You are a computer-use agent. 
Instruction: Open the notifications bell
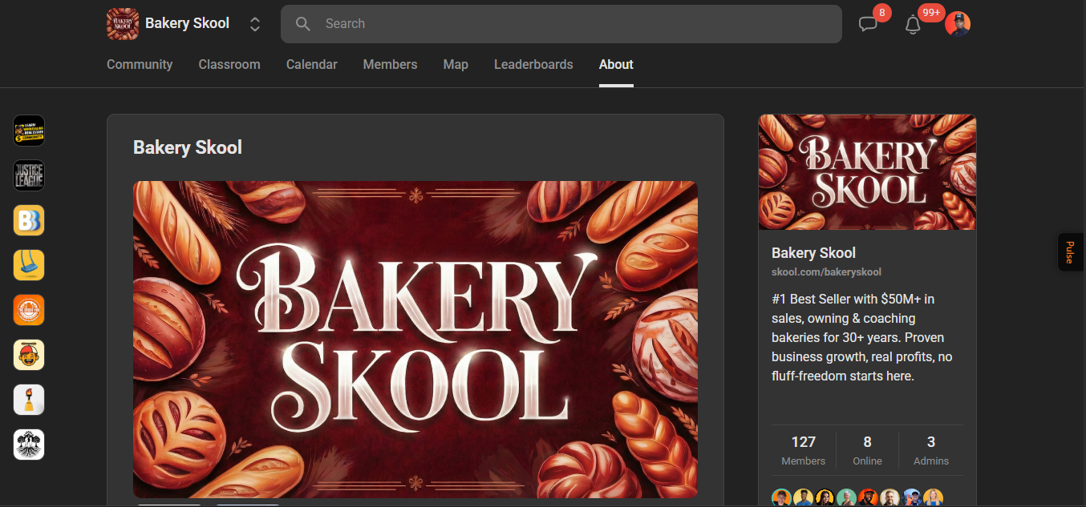[x=913, y=24]
